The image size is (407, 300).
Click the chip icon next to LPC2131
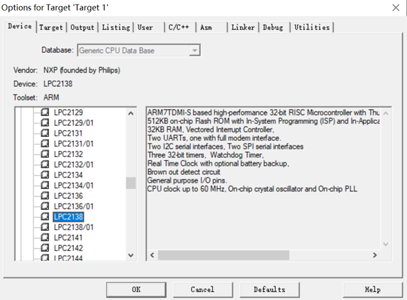(45, 133)
